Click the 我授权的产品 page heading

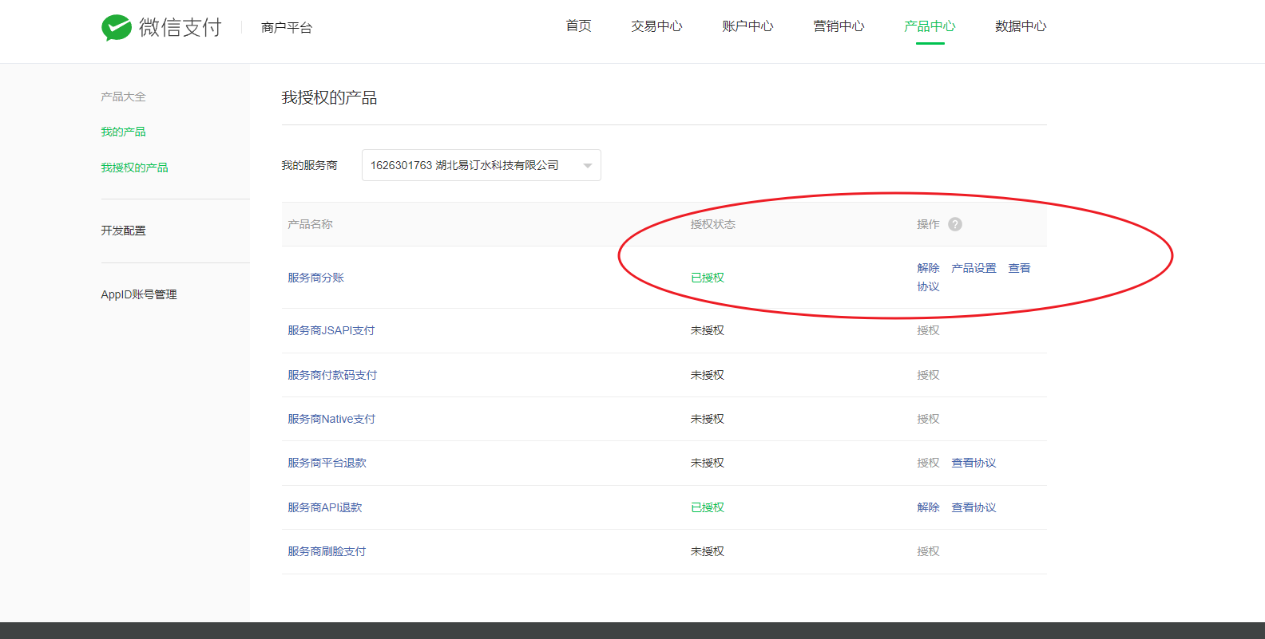329,97
